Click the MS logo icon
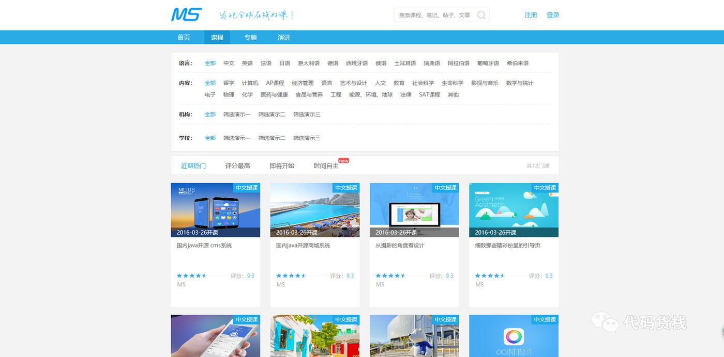This screenshot has height=357, width=724. click(187, 14)
